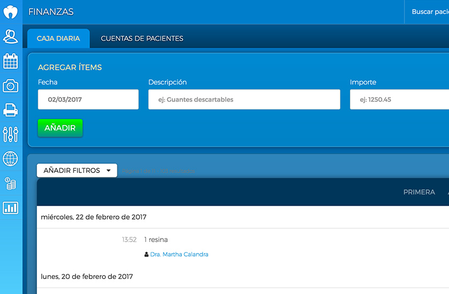Switch to the CAJA DIARIA tab
The image size is (449, 294).
[x=58, y=39]
